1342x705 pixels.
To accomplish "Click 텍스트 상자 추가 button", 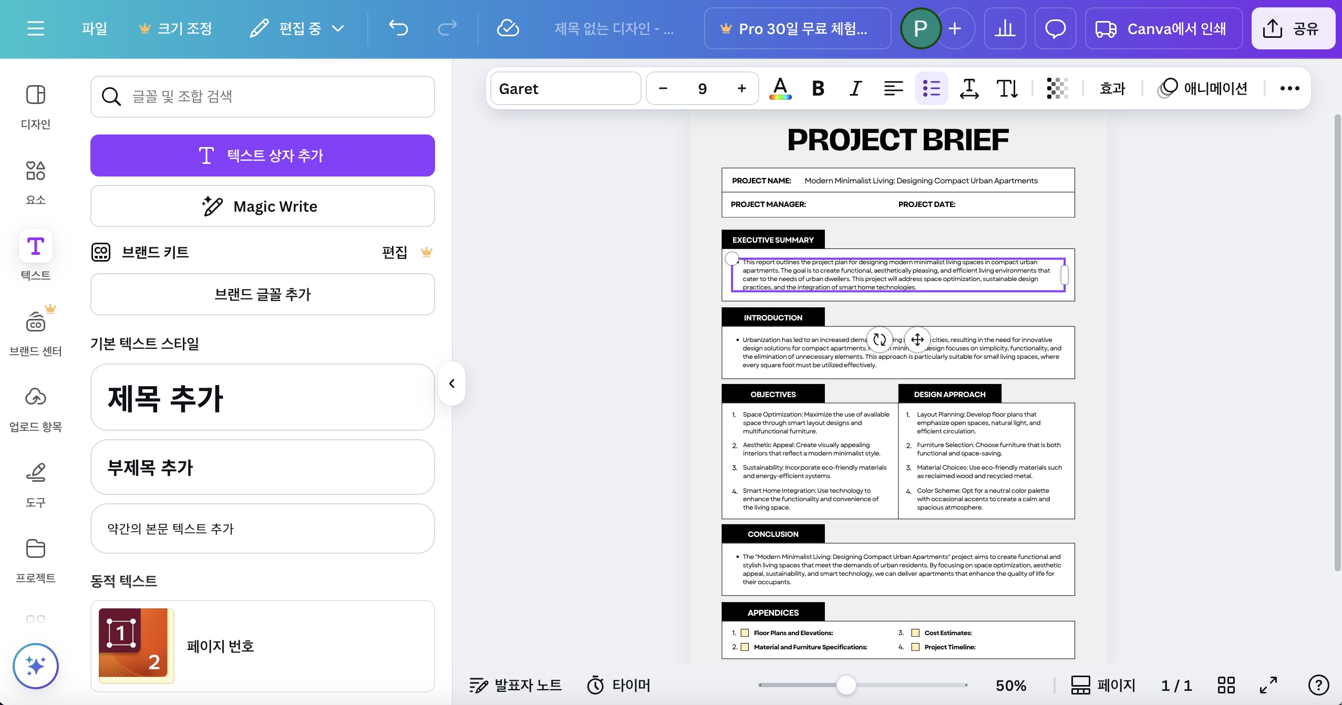I will [262, 155].
